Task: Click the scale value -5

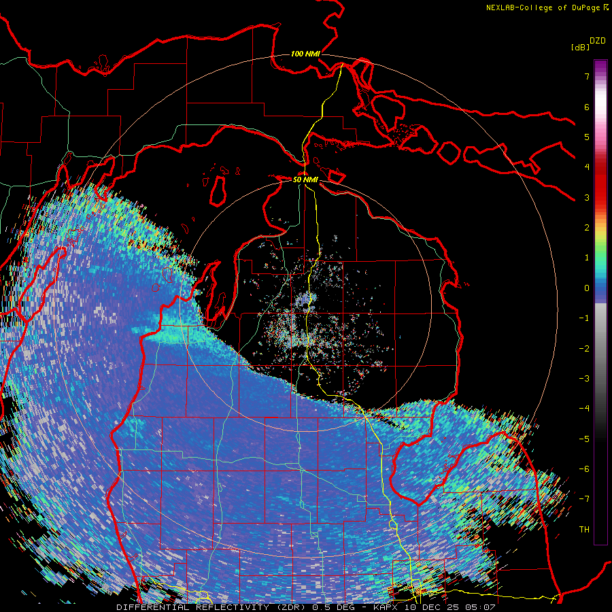Action: pyautogui.click(x=584, y=439)
